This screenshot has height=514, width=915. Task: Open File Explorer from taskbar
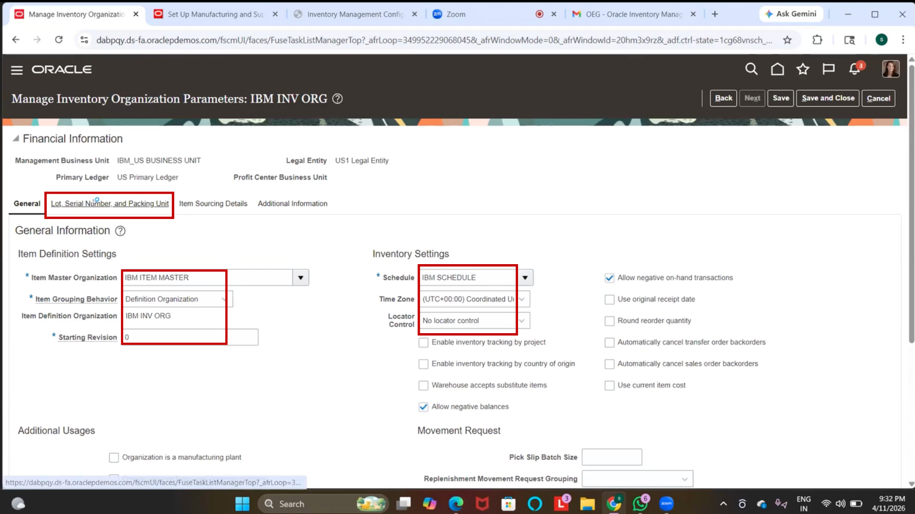[x=587, y=504]
